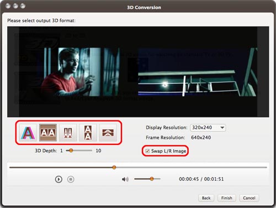276x208 pixels.
Task: Adjust the 3D Depth slider
Action: [71, 150]
